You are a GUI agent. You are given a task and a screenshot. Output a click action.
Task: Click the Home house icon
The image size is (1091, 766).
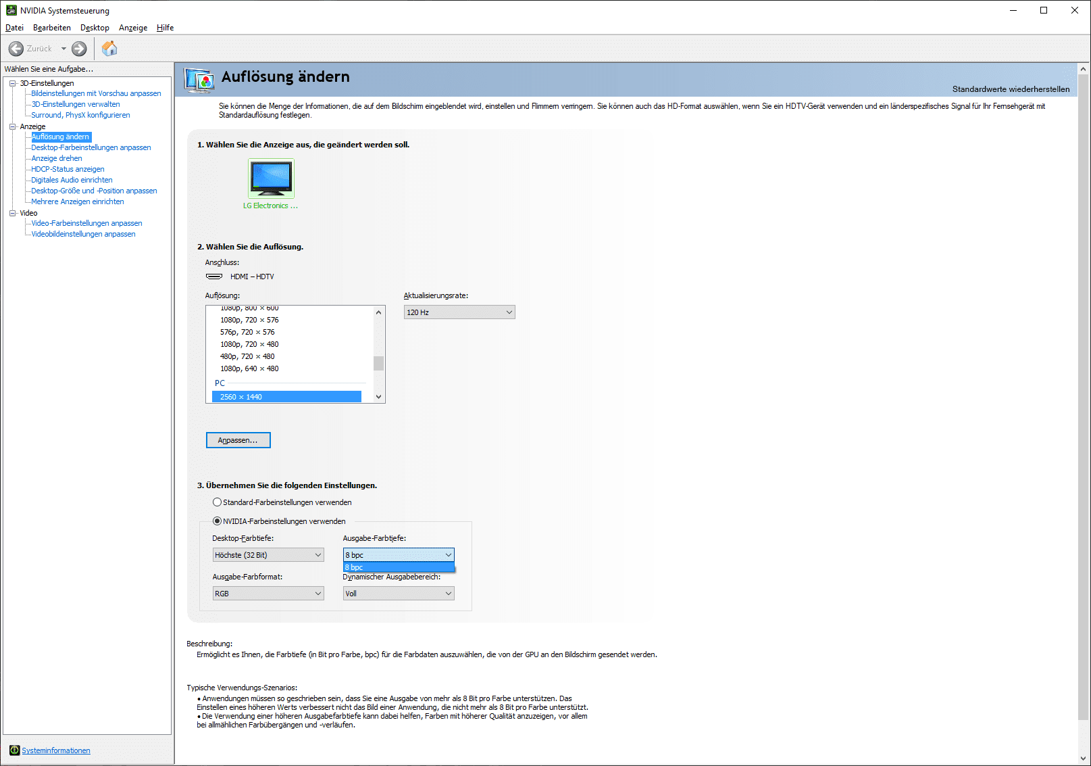point(109,49)
